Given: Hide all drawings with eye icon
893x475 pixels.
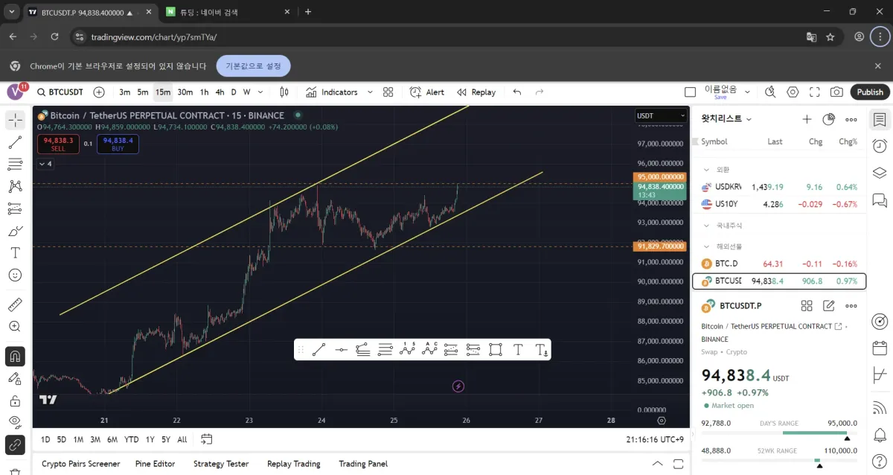Looking at the screenshot, I should 15,422.
